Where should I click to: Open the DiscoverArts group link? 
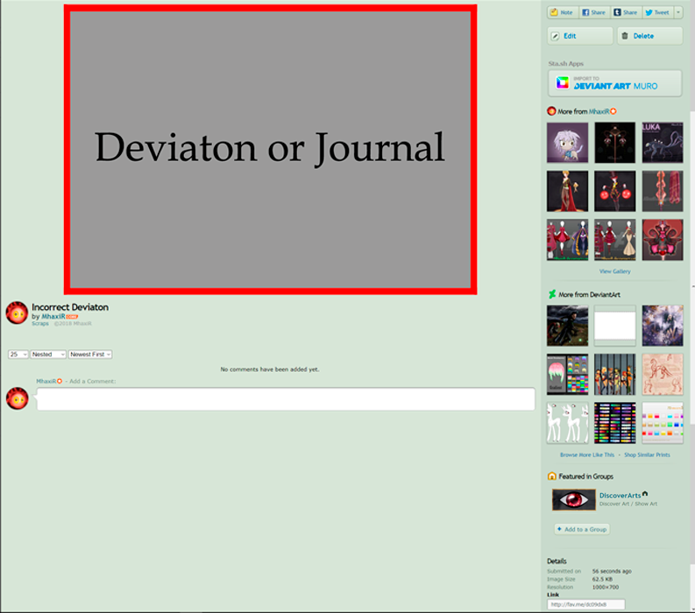621,496
